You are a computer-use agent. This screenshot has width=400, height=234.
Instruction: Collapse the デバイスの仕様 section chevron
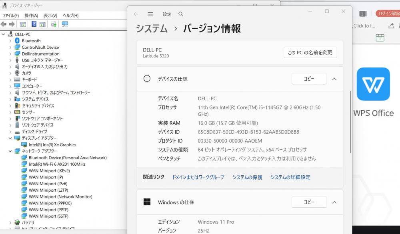(x=334, y=79)
